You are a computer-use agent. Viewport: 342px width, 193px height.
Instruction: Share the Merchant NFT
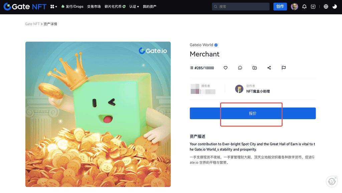[x=269, y=68]
